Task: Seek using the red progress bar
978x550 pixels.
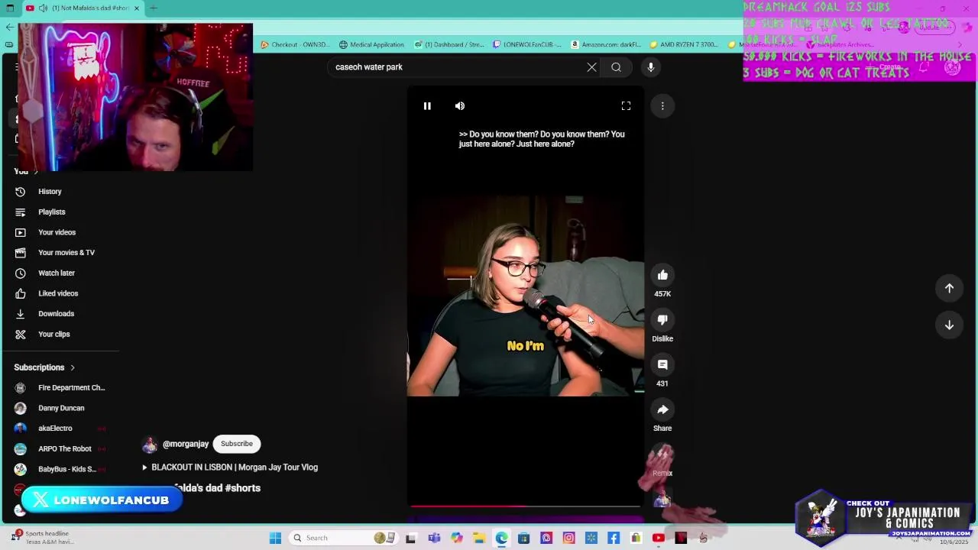Action: (x=526, y=506)
